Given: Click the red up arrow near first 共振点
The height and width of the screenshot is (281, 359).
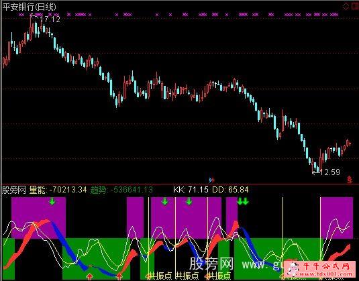Looking at the screenshot, I should coord(148,277).
